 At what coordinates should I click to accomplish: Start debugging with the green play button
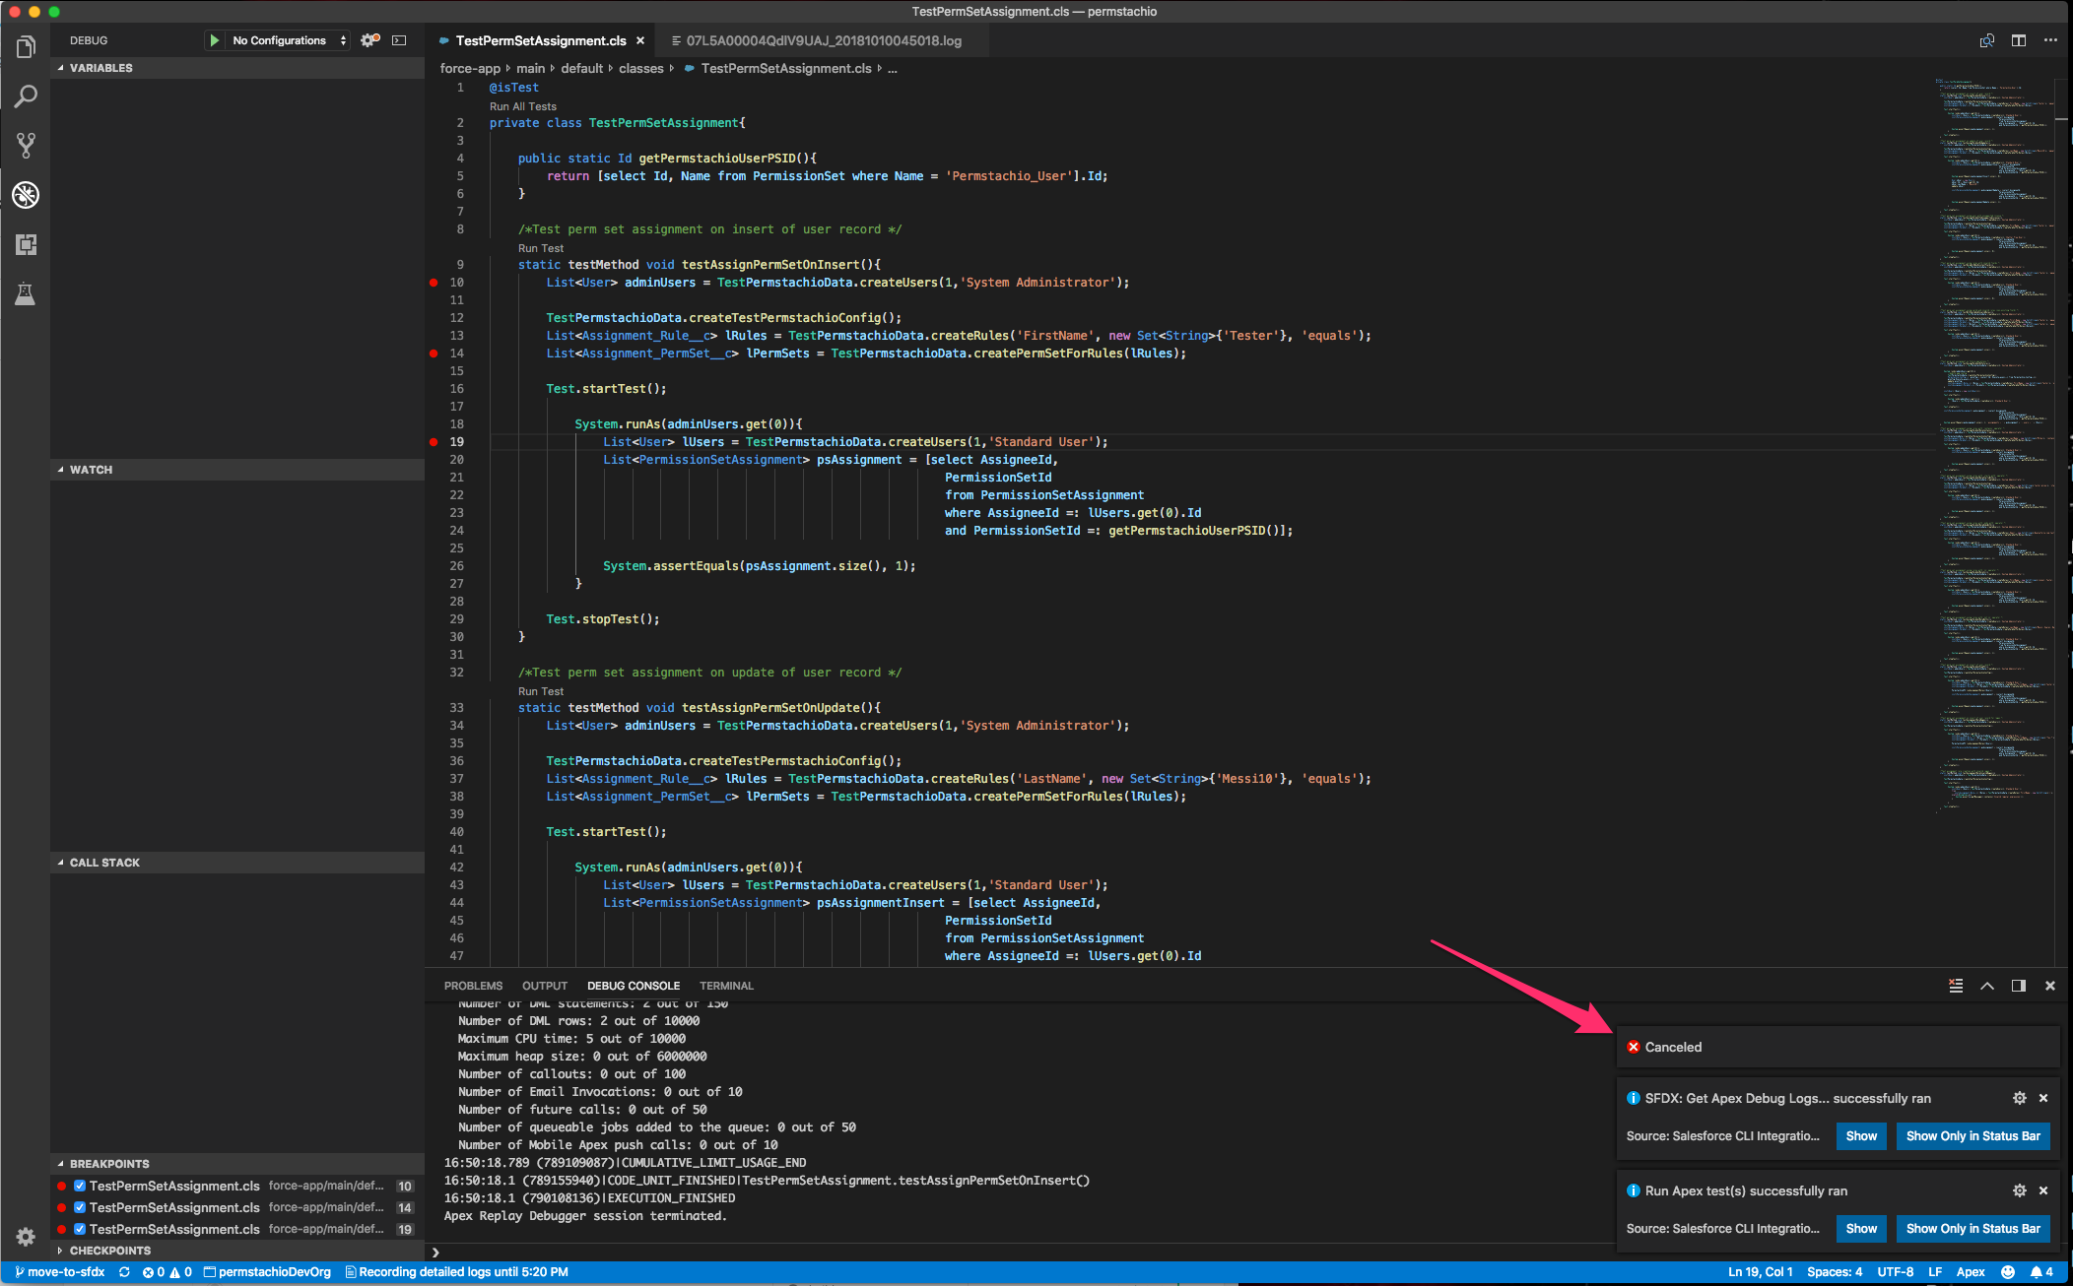213,40
